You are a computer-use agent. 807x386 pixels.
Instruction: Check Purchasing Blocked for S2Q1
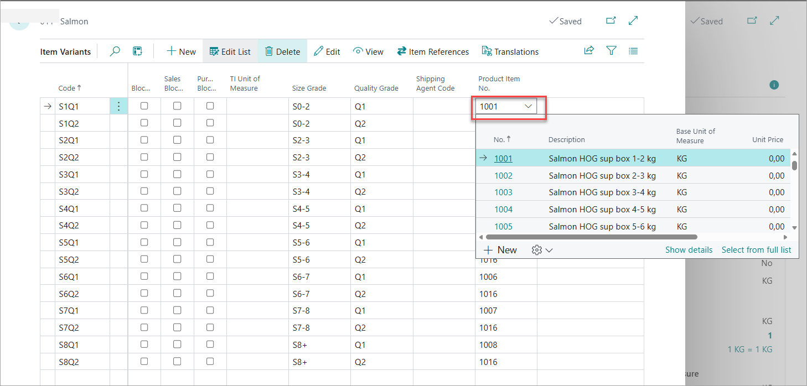point(210,140)
